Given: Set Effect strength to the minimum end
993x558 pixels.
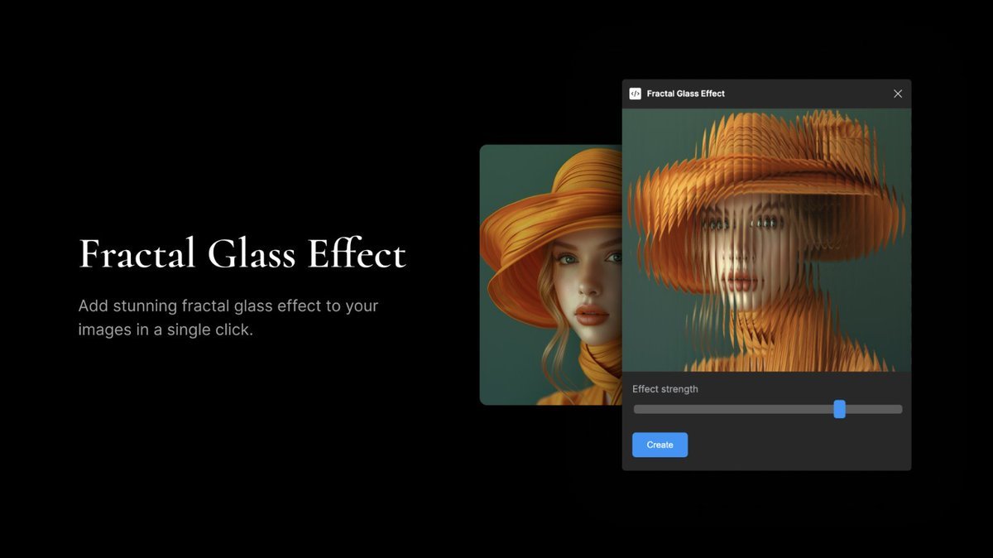Looking at the screenshot, I should pos(636,409).
